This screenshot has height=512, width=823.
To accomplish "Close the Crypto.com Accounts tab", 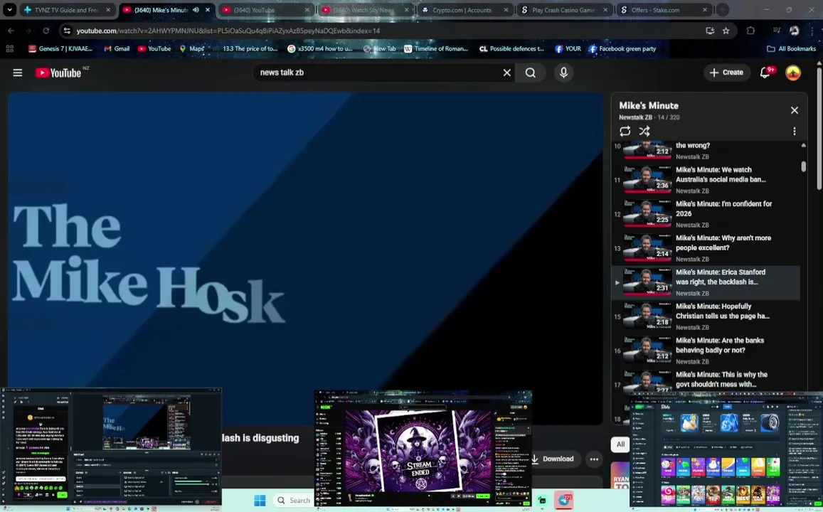I will (x=506, y=10).
